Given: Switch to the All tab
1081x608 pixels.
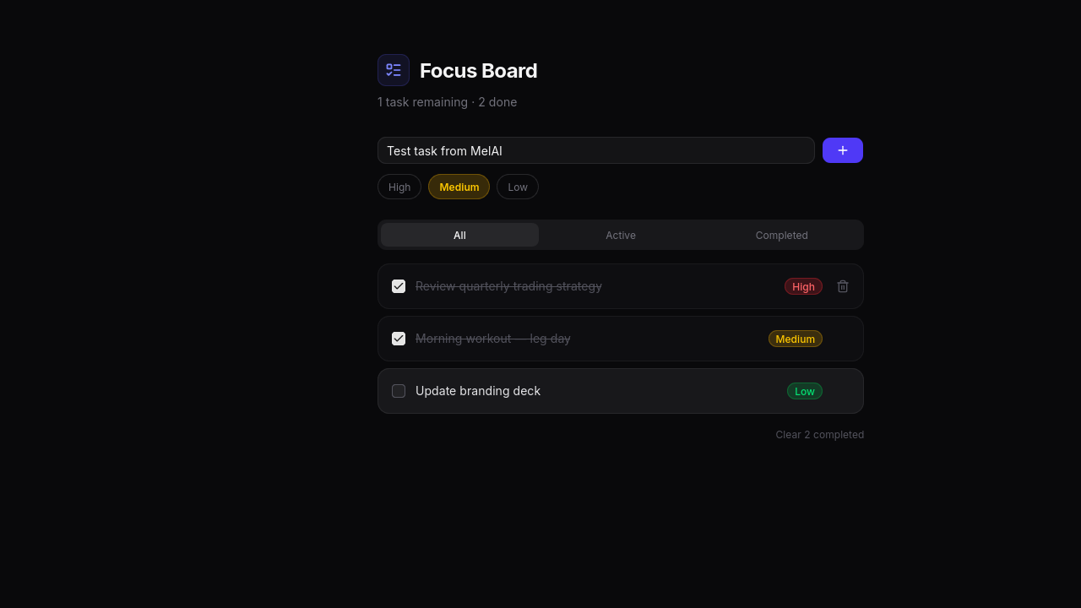Looking at the screenshot, I should click(459, 235).
